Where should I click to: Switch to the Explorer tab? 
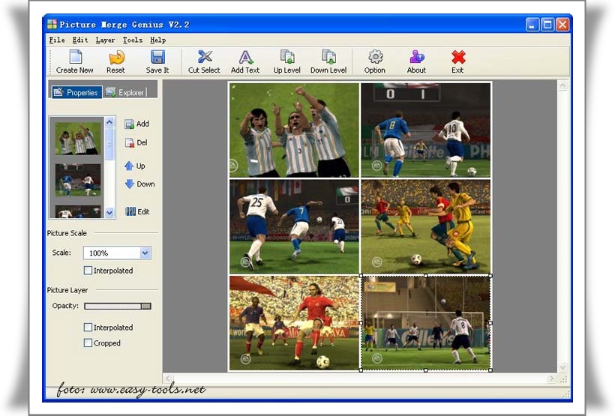[125, 92]
